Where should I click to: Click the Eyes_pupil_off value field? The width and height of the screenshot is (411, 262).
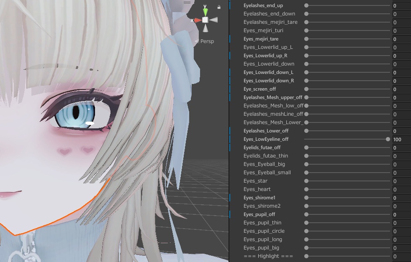(x=401, y=215)
